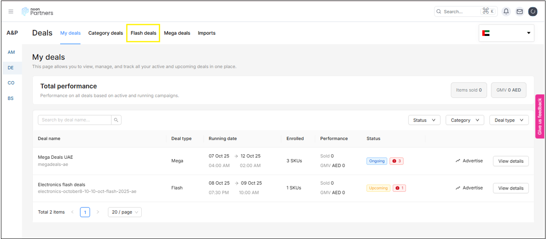Change the 20 / page size selector
The height and width of the screenshot is (239, 546).
[x=125, y=212]
